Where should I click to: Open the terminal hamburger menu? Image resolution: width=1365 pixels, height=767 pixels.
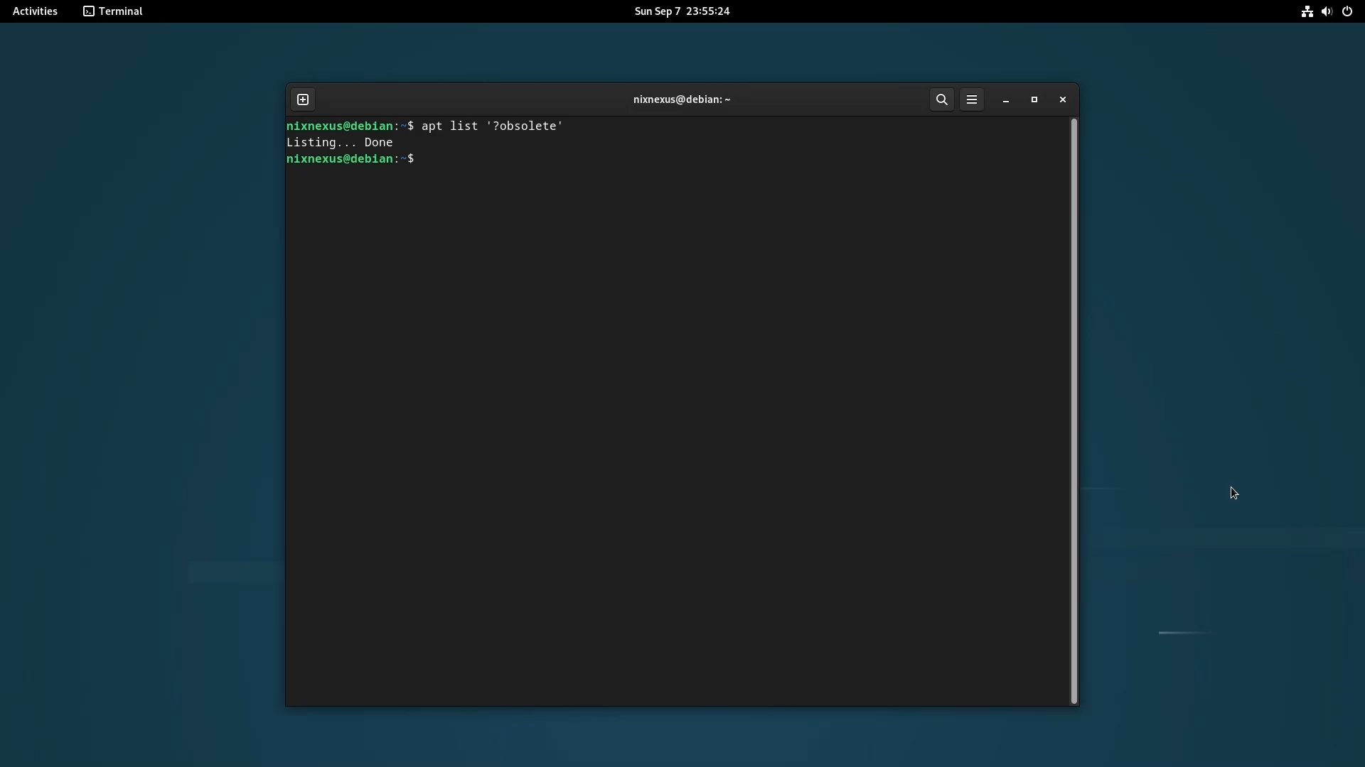click(972, 99)
